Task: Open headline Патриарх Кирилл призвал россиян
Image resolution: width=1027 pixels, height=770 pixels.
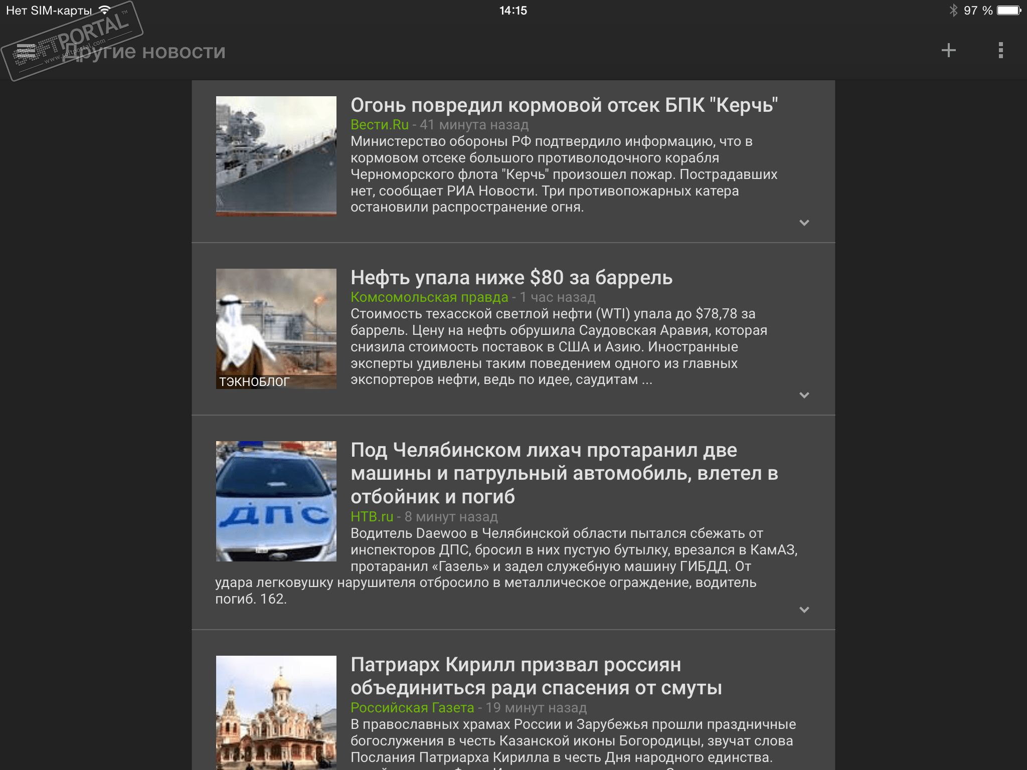Action: (x=536, y=676)
